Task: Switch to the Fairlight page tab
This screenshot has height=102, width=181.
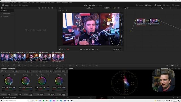Action: click(113, 98)
